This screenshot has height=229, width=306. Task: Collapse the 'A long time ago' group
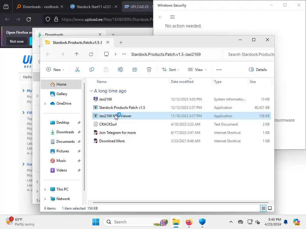[x=91, y=91]
